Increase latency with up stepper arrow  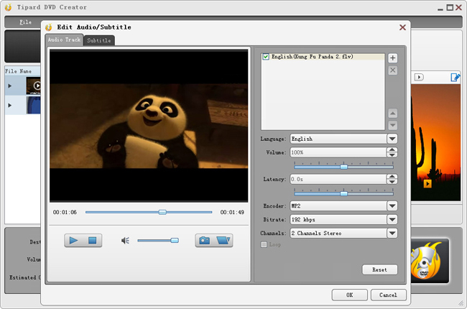pyautogui.click(x=392, y=177)
